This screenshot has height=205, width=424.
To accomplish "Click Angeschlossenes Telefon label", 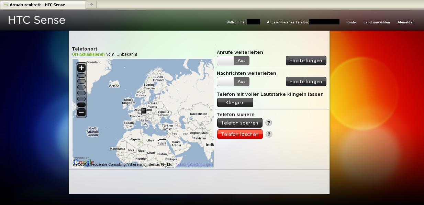I will pos(288,22).
